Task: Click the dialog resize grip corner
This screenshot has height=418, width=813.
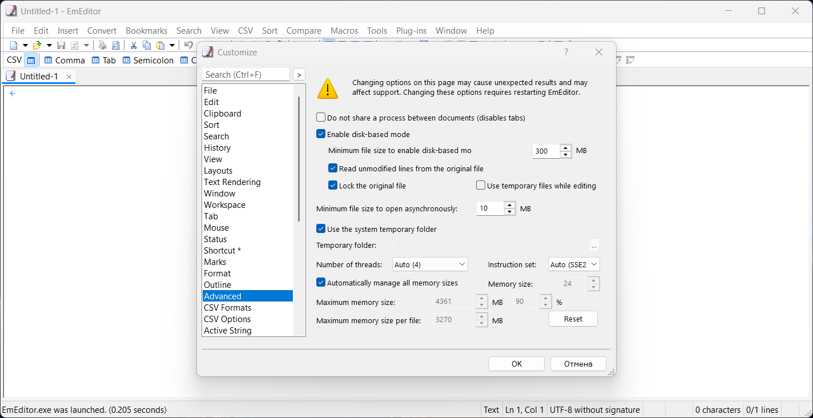Action: click(x=611, y=372)
